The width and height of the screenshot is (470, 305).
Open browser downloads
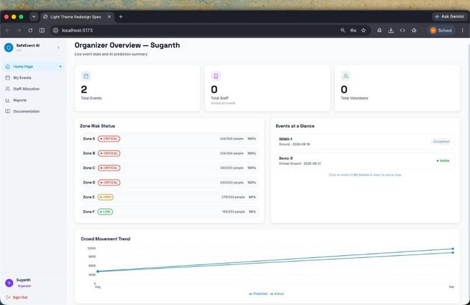(391, 30)
